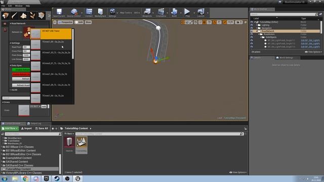Image resolution: width=324 pixels, height=182 pixels.
Task: Open Source Control toolbar icon
Action: click(74, 13)
